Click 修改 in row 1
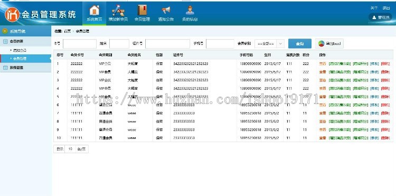Screen dimensions: 396x196 [374, 63]
